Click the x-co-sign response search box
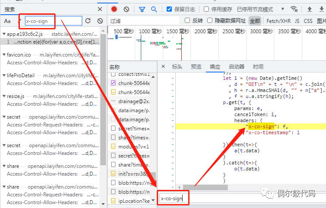Screen dimensions: 326x208 pyautogui.click(x=242, y=199)
